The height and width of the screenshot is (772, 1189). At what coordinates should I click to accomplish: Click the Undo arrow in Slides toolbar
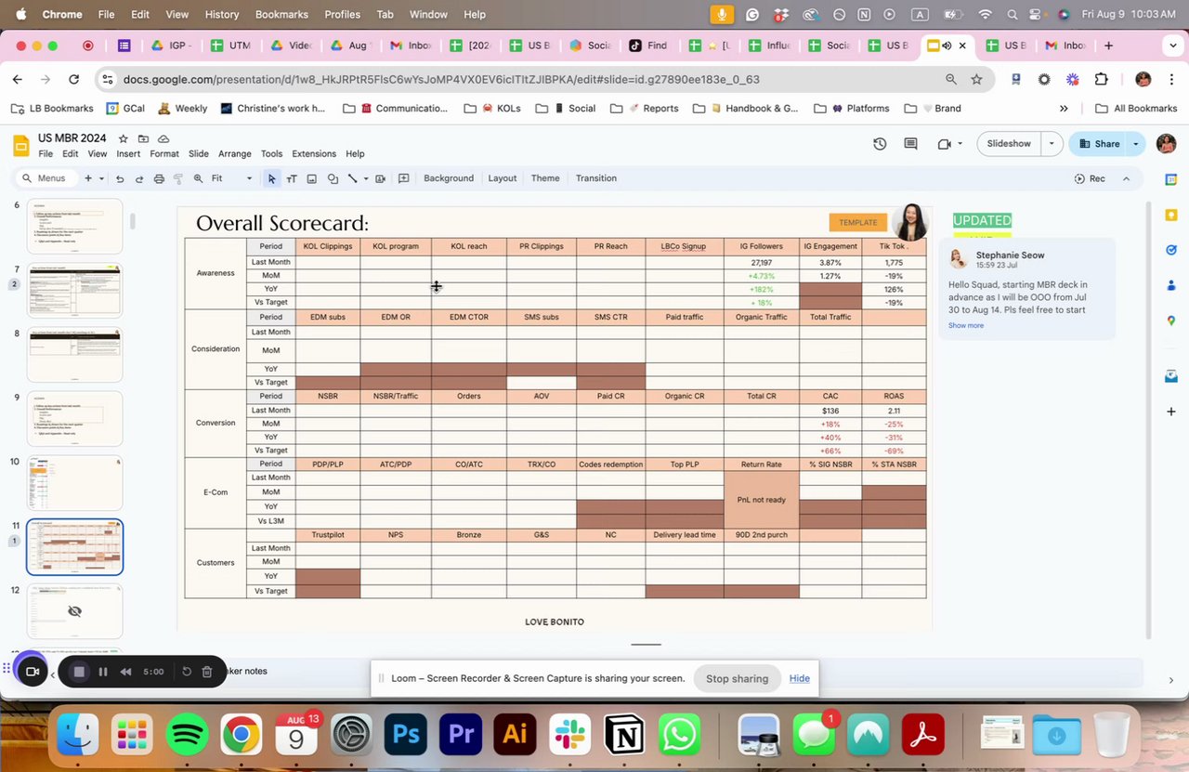point(120,178)
